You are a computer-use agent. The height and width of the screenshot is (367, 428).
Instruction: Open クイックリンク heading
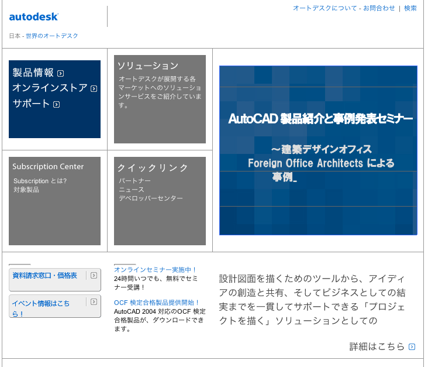153,168
